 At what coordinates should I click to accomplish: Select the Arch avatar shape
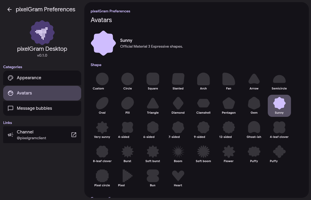pos(203,82)
